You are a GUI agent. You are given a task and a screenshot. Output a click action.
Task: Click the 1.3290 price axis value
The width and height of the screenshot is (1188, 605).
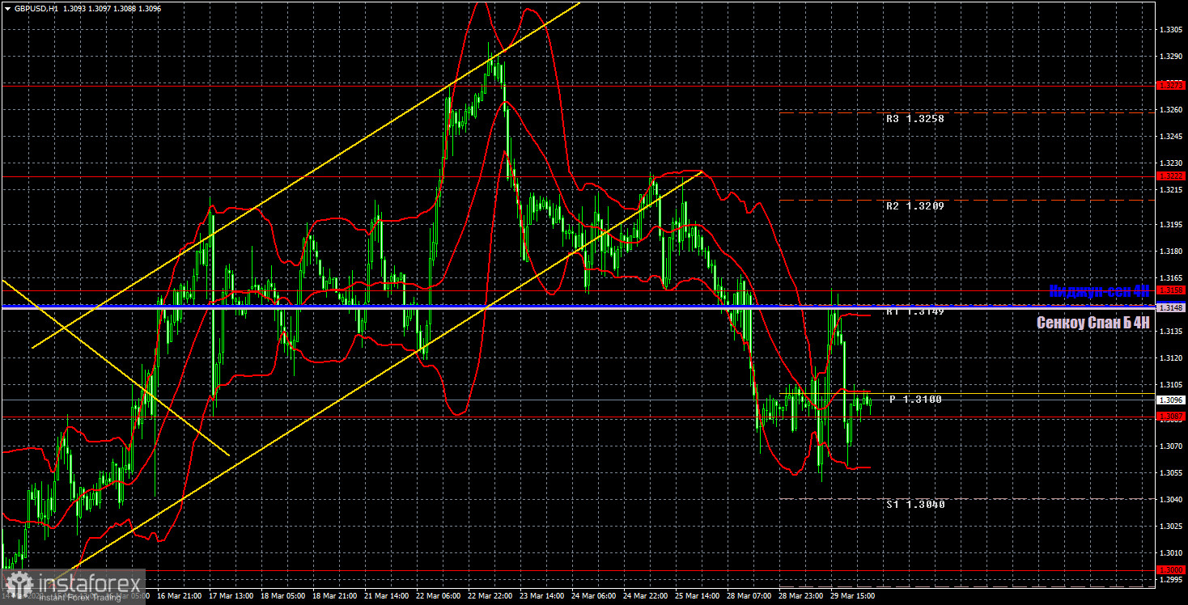click(1170, 57)
